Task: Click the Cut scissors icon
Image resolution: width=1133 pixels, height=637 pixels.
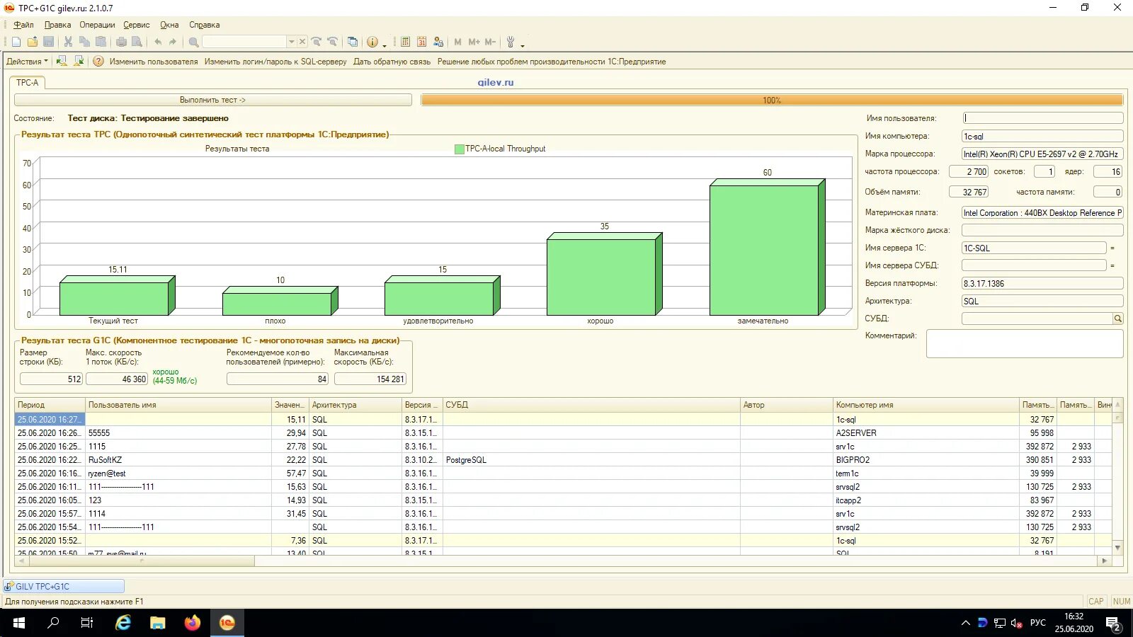Action: pos(68,42)
